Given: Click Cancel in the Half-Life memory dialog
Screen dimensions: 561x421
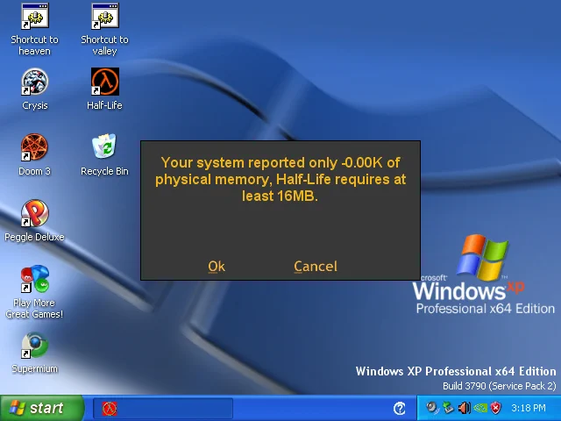Looking at the screenshot, I should pos(316,267).
